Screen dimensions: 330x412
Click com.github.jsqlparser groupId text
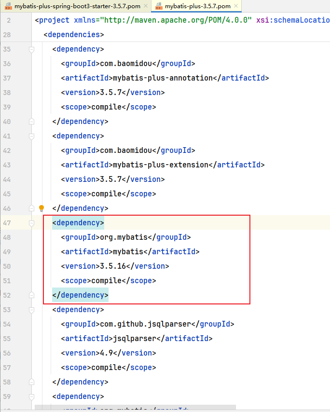[x=145, y=324]
